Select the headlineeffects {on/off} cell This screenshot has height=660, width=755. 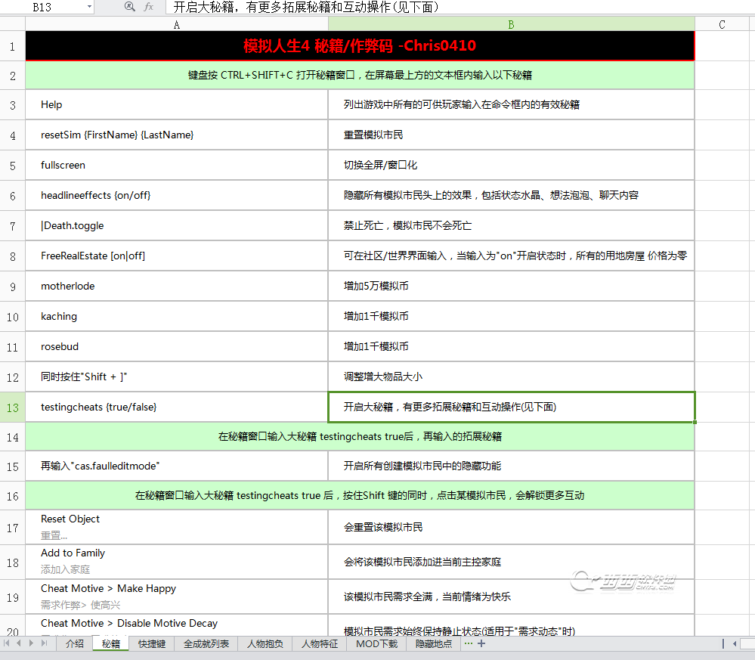tap(177, 195)
